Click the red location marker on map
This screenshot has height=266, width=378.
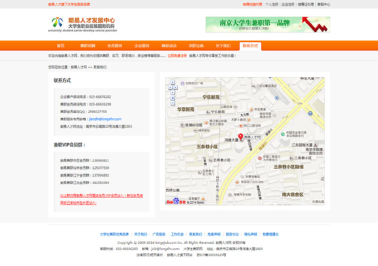point(241,136)
